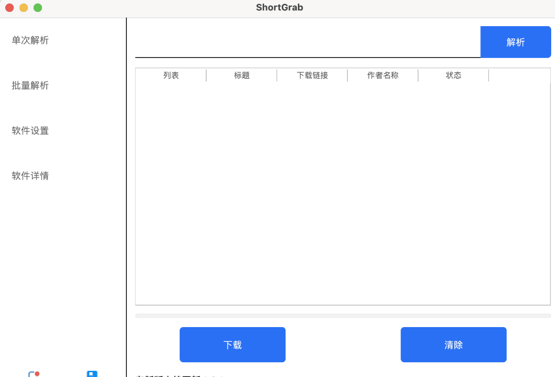Select the 标题 column header
The height and width of the screenshot is (377, 555).
[x=242, y=76]
